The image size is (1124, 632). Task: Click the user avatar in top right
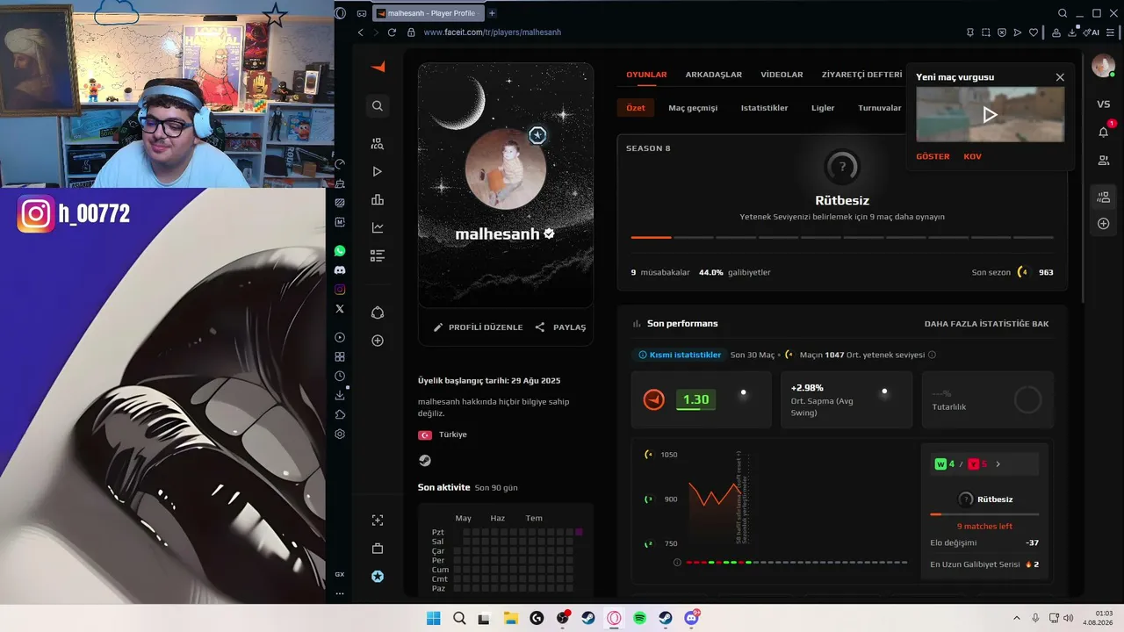click(x=1103, y=66)
